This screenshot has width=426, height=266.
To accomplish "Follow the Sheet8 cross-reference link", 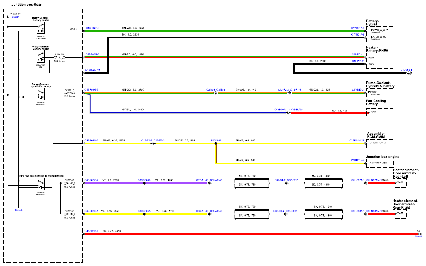I will point(19,210).
